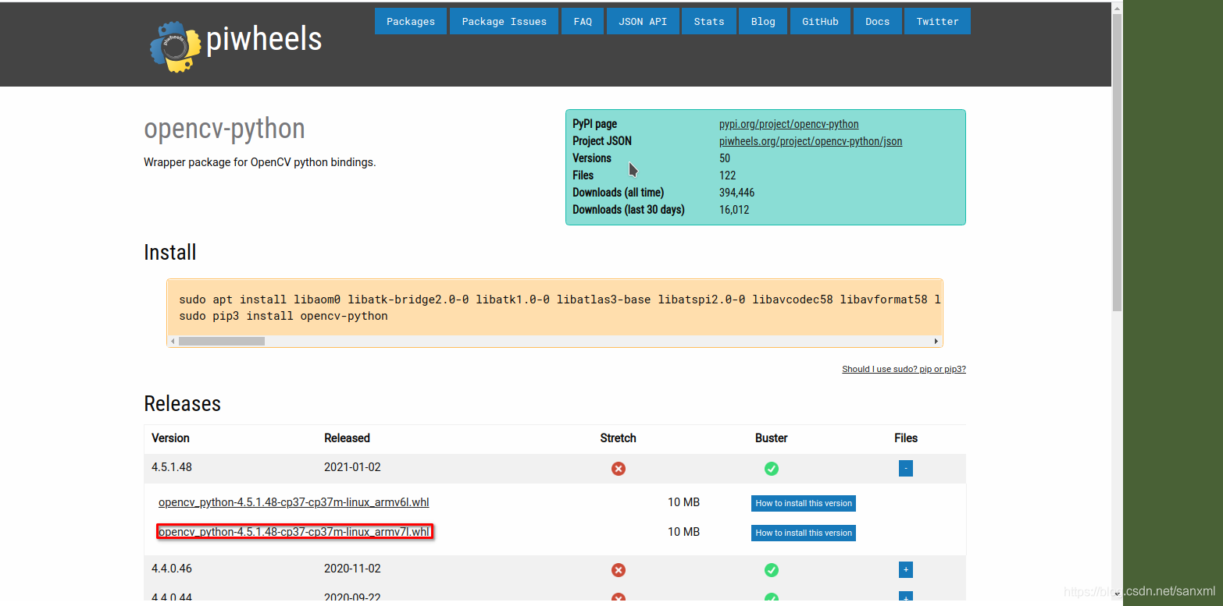Click the Downloads (last 30 days) value 16,012
This screenshot has height=606, width=1223.
pos(734,210)
